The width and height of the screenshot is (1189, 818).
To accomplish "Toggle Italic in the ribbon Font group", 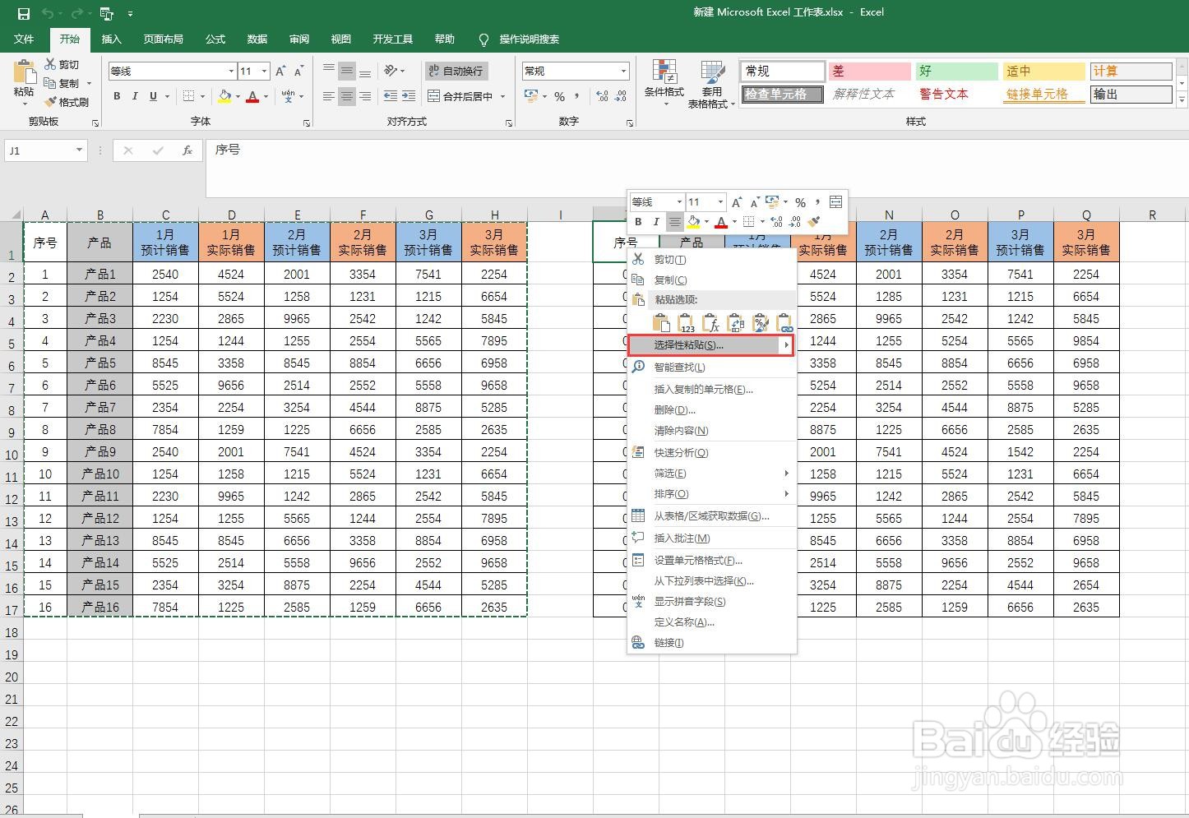I will coord(135,96).
